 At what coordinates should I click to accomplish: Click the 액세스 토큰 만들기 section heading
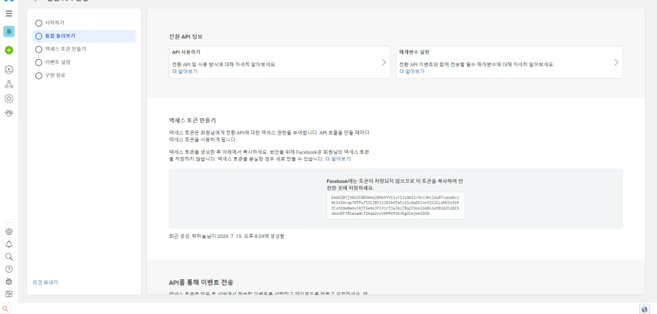(192, 120)
